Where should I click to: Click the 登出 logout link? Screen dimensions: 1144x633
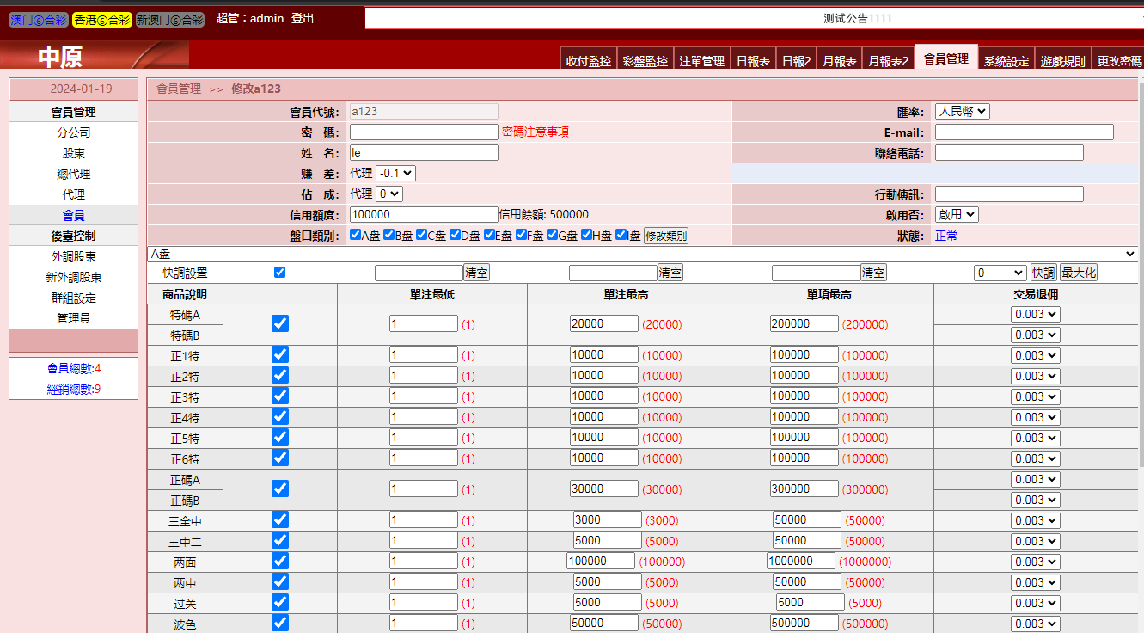tap(303, 18)
